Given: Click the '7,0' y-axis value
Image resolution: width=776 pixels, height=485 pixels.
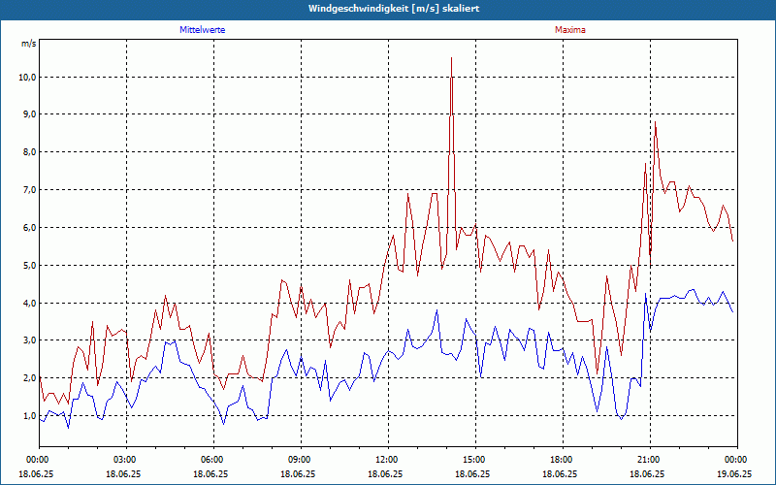Looking at the screenshot, I should pyautogui.click(x=30, y=190).
